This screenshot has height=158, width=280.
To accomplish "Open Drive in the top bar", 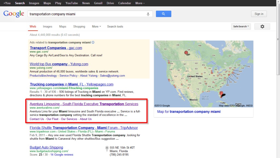I will (110, 3).
